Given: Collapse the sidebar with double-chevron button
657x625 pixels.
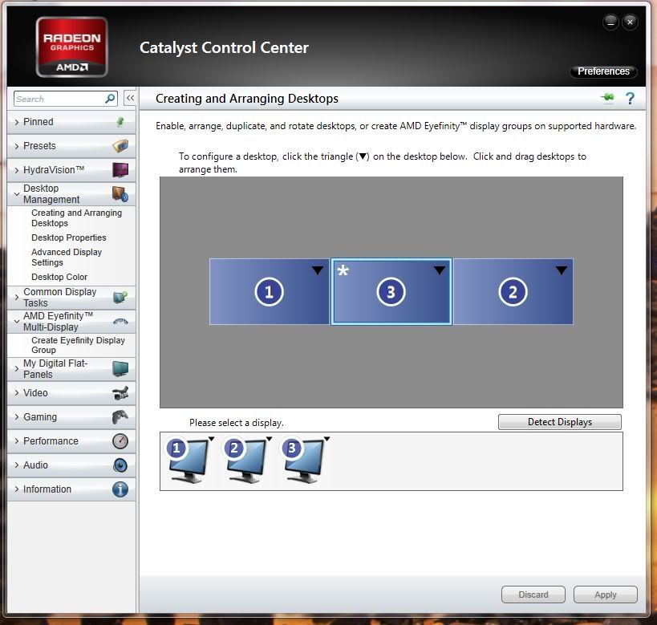Looking at the screenshot, I should 130,99.
